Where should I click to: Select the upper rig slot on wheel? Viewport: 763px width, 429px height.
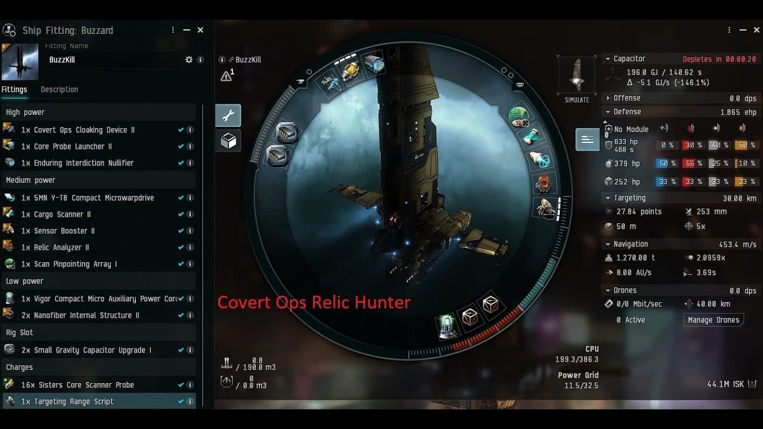(x=287, y=133)
